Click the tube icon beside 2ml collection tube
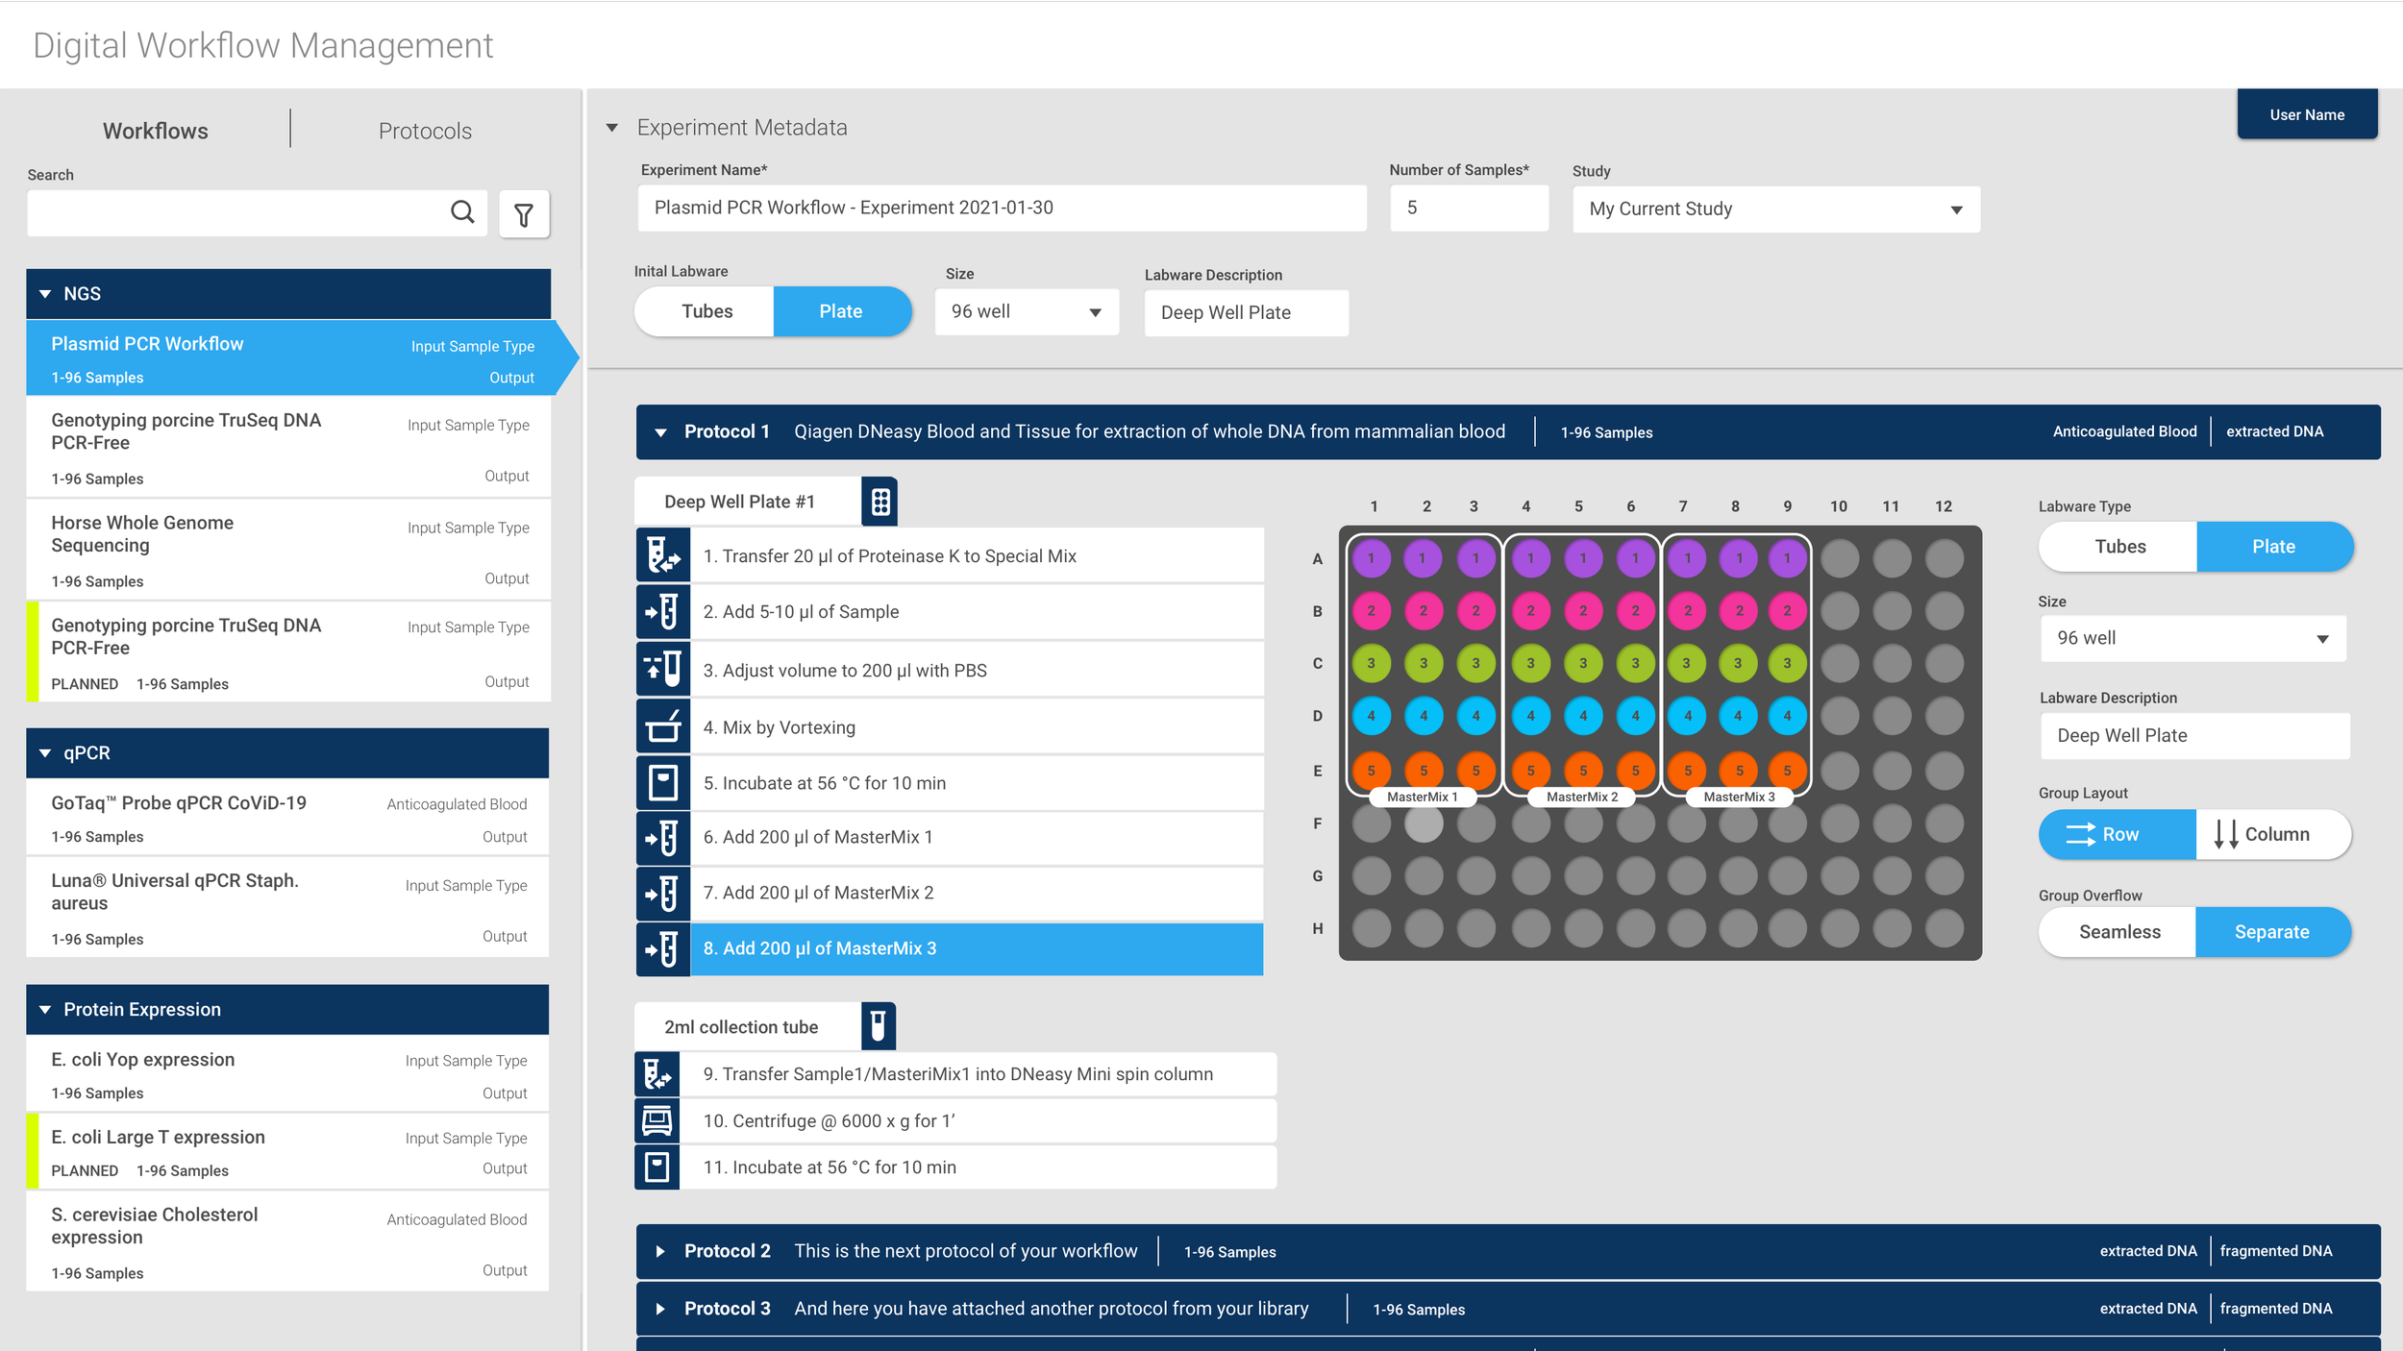Viewport: 2403px width, 1351px height. click(878, 1026)
